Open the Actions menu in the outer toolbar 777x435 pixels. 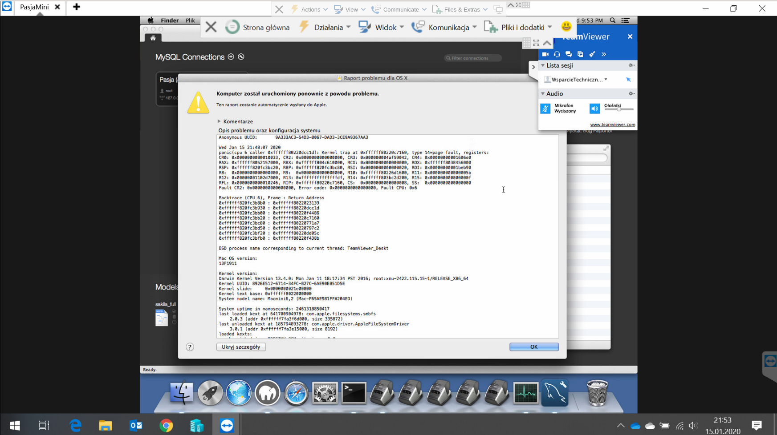[x=309, y=9]
